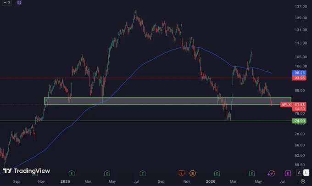Image resolution: width=312 pixels, height=186 pixels.
Task: Click the 59.50 price axis label
Action: (300, 165)
